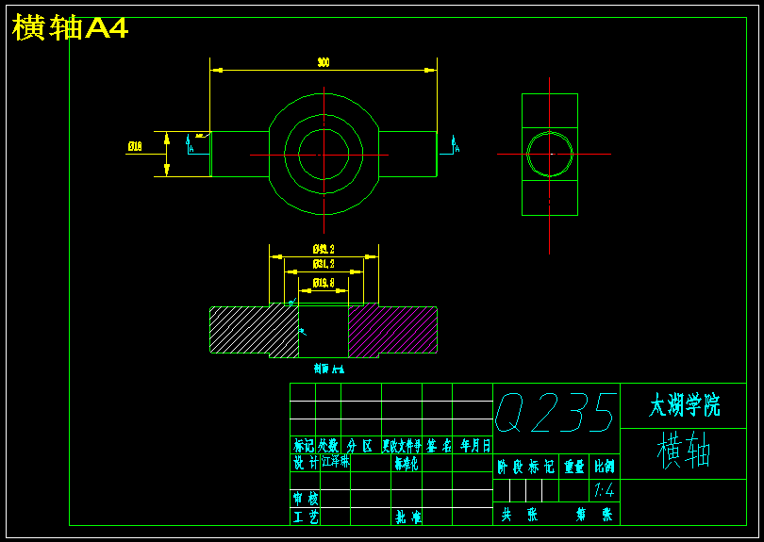Viewport: 764px width, 542px height.
Task: Click the yellow '横轴A4' title text
Action: coord(70,27)
